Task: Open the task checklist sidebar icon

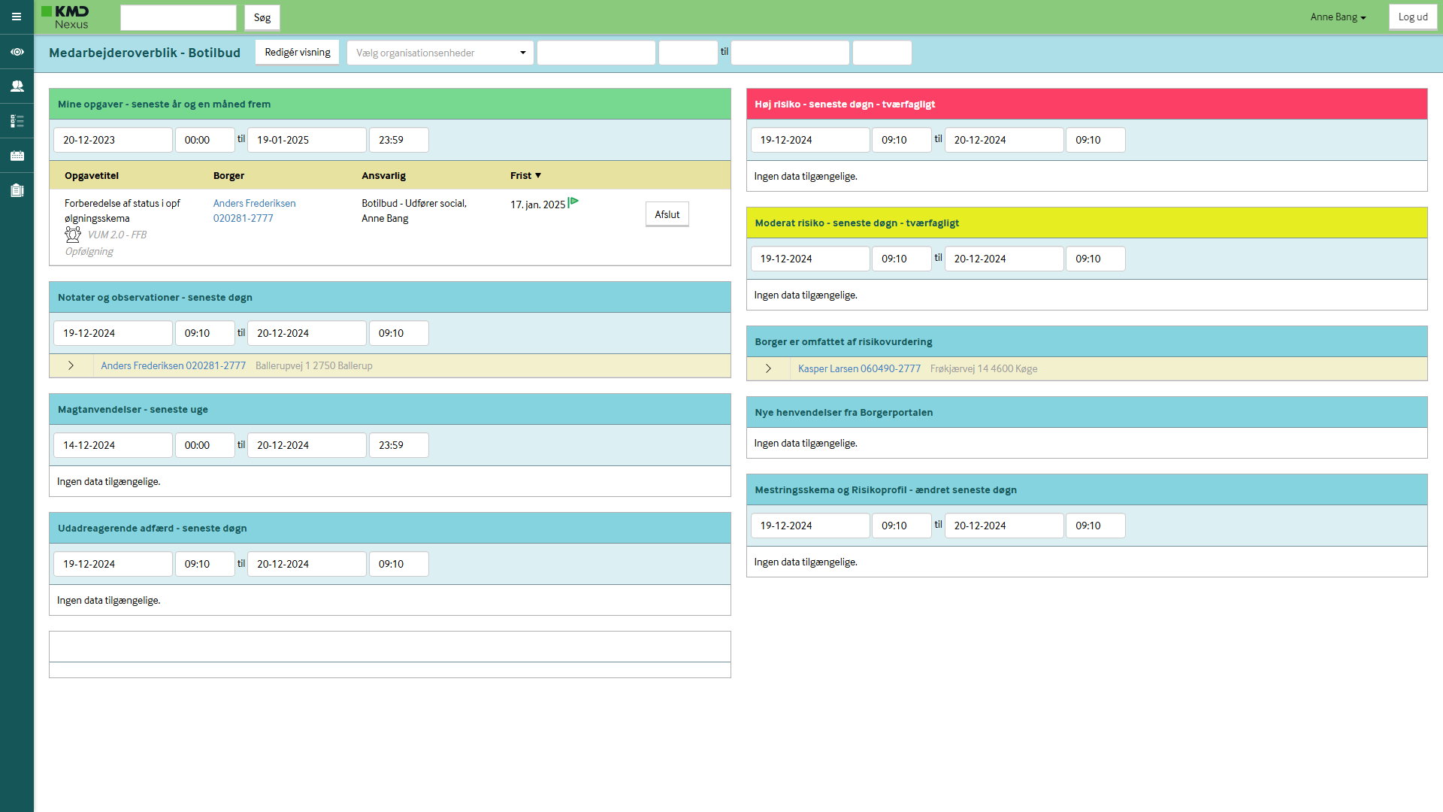Action: pyautogui.click(x=17, y=121)
